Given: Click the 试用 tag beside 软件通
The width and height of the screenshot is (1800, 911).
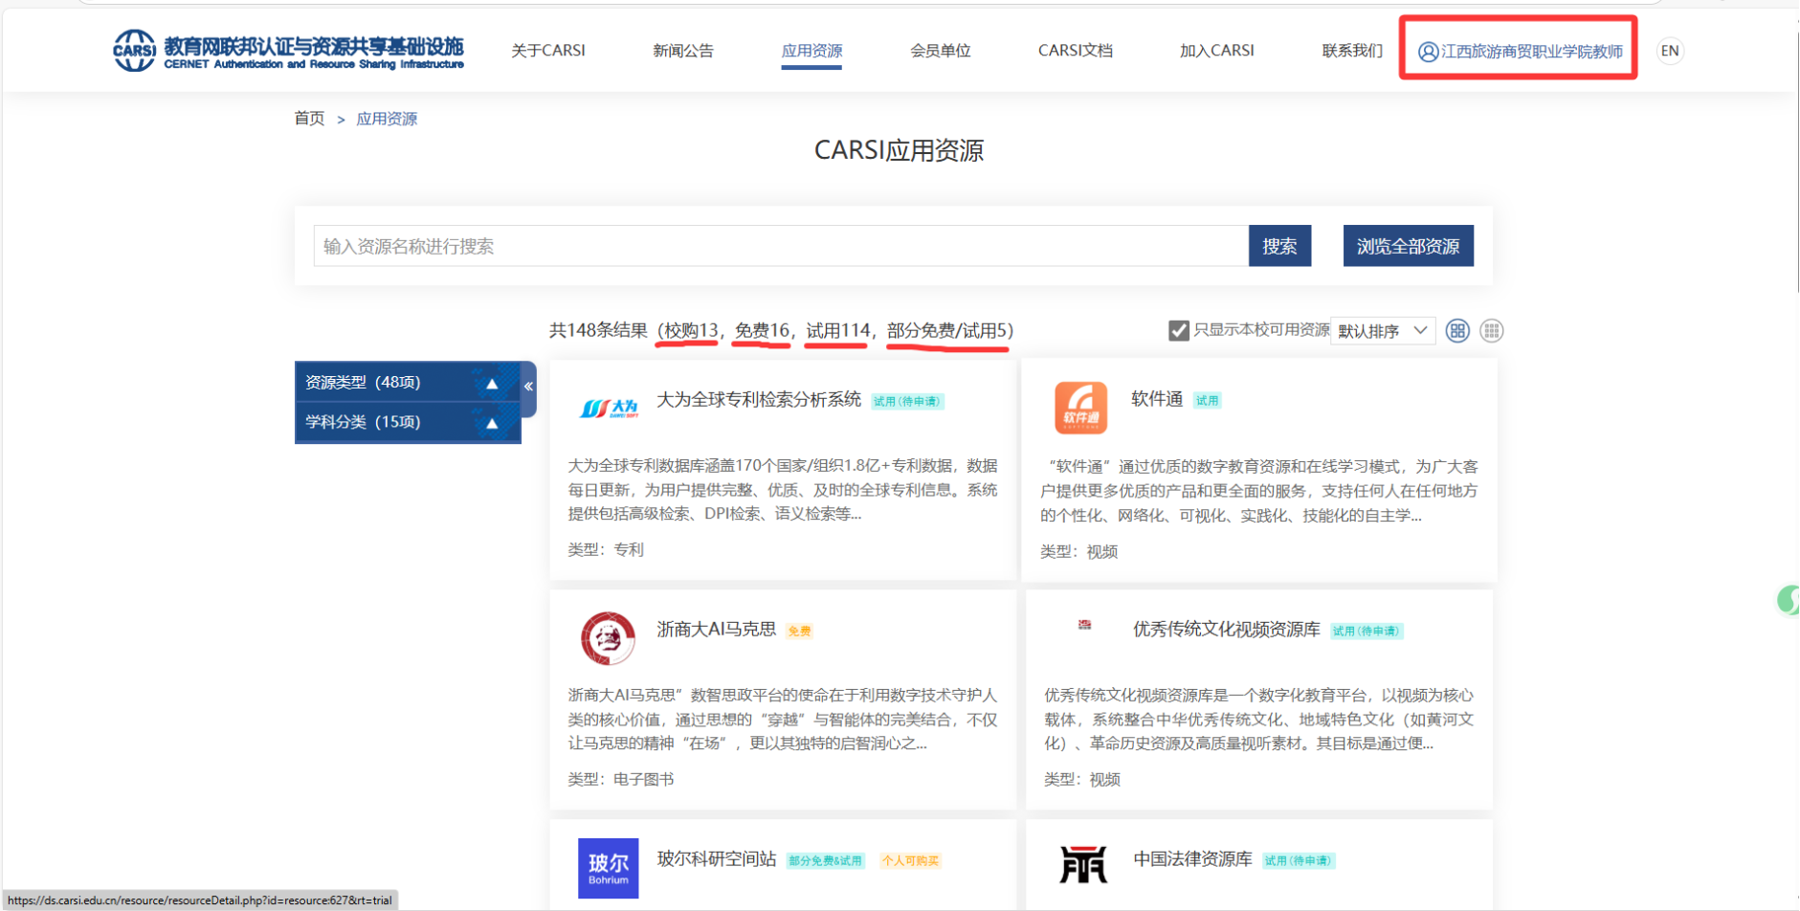Looking at the screenshot, I should point(1207,401).
